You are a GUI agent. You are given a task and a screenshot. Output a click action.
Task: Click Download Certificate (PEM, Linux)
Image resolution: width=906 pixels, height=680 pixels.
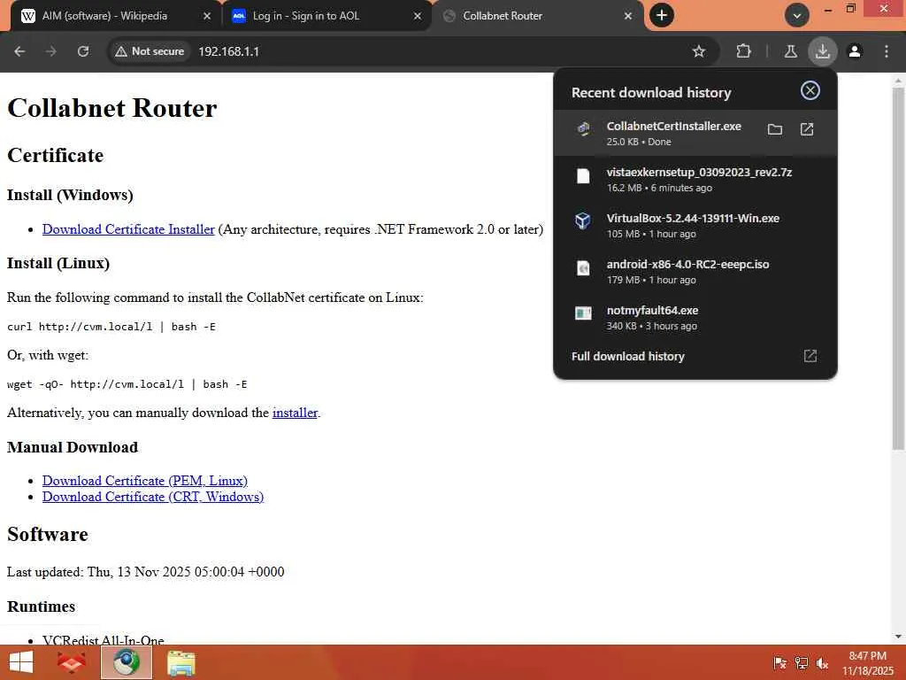coord(145,481)
